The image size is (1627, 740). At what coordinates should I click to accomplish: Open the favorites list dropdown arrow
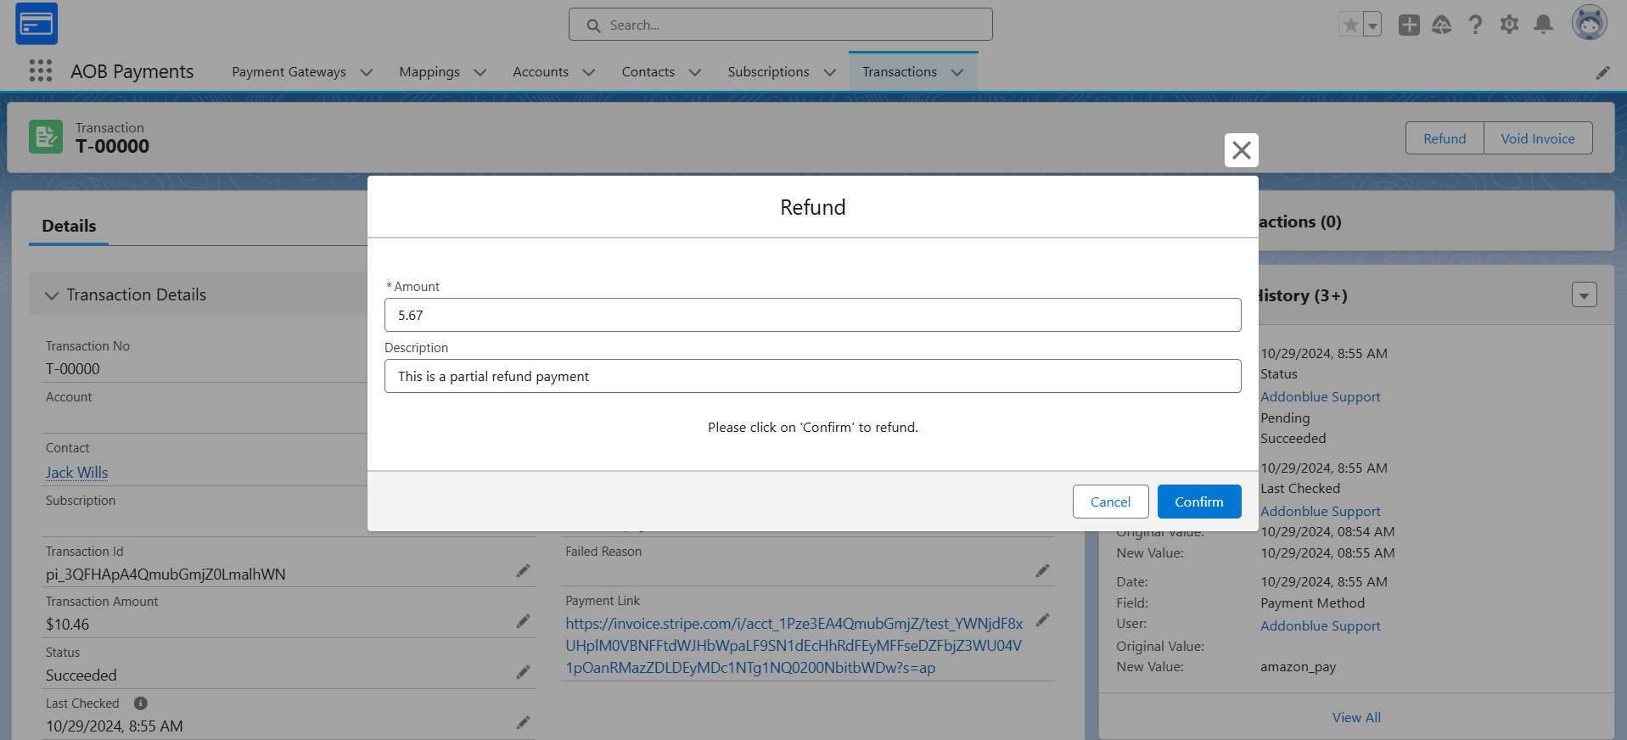point(1372,25)
